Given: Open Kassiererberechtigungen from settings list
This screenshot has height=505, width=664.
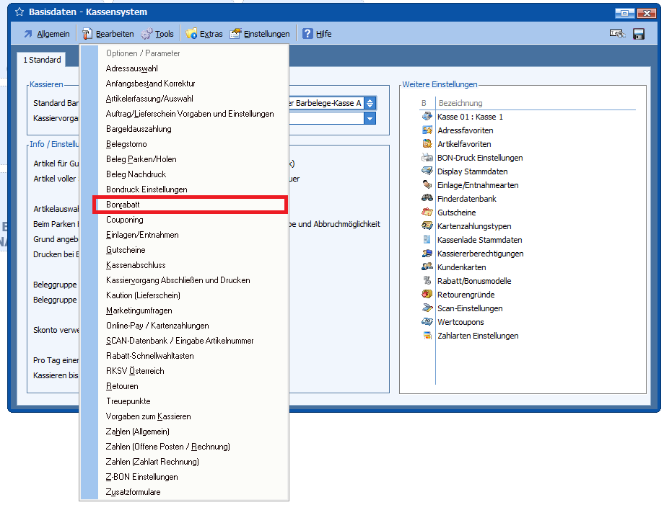Looking at the screenshot, I should pos(480,254).
